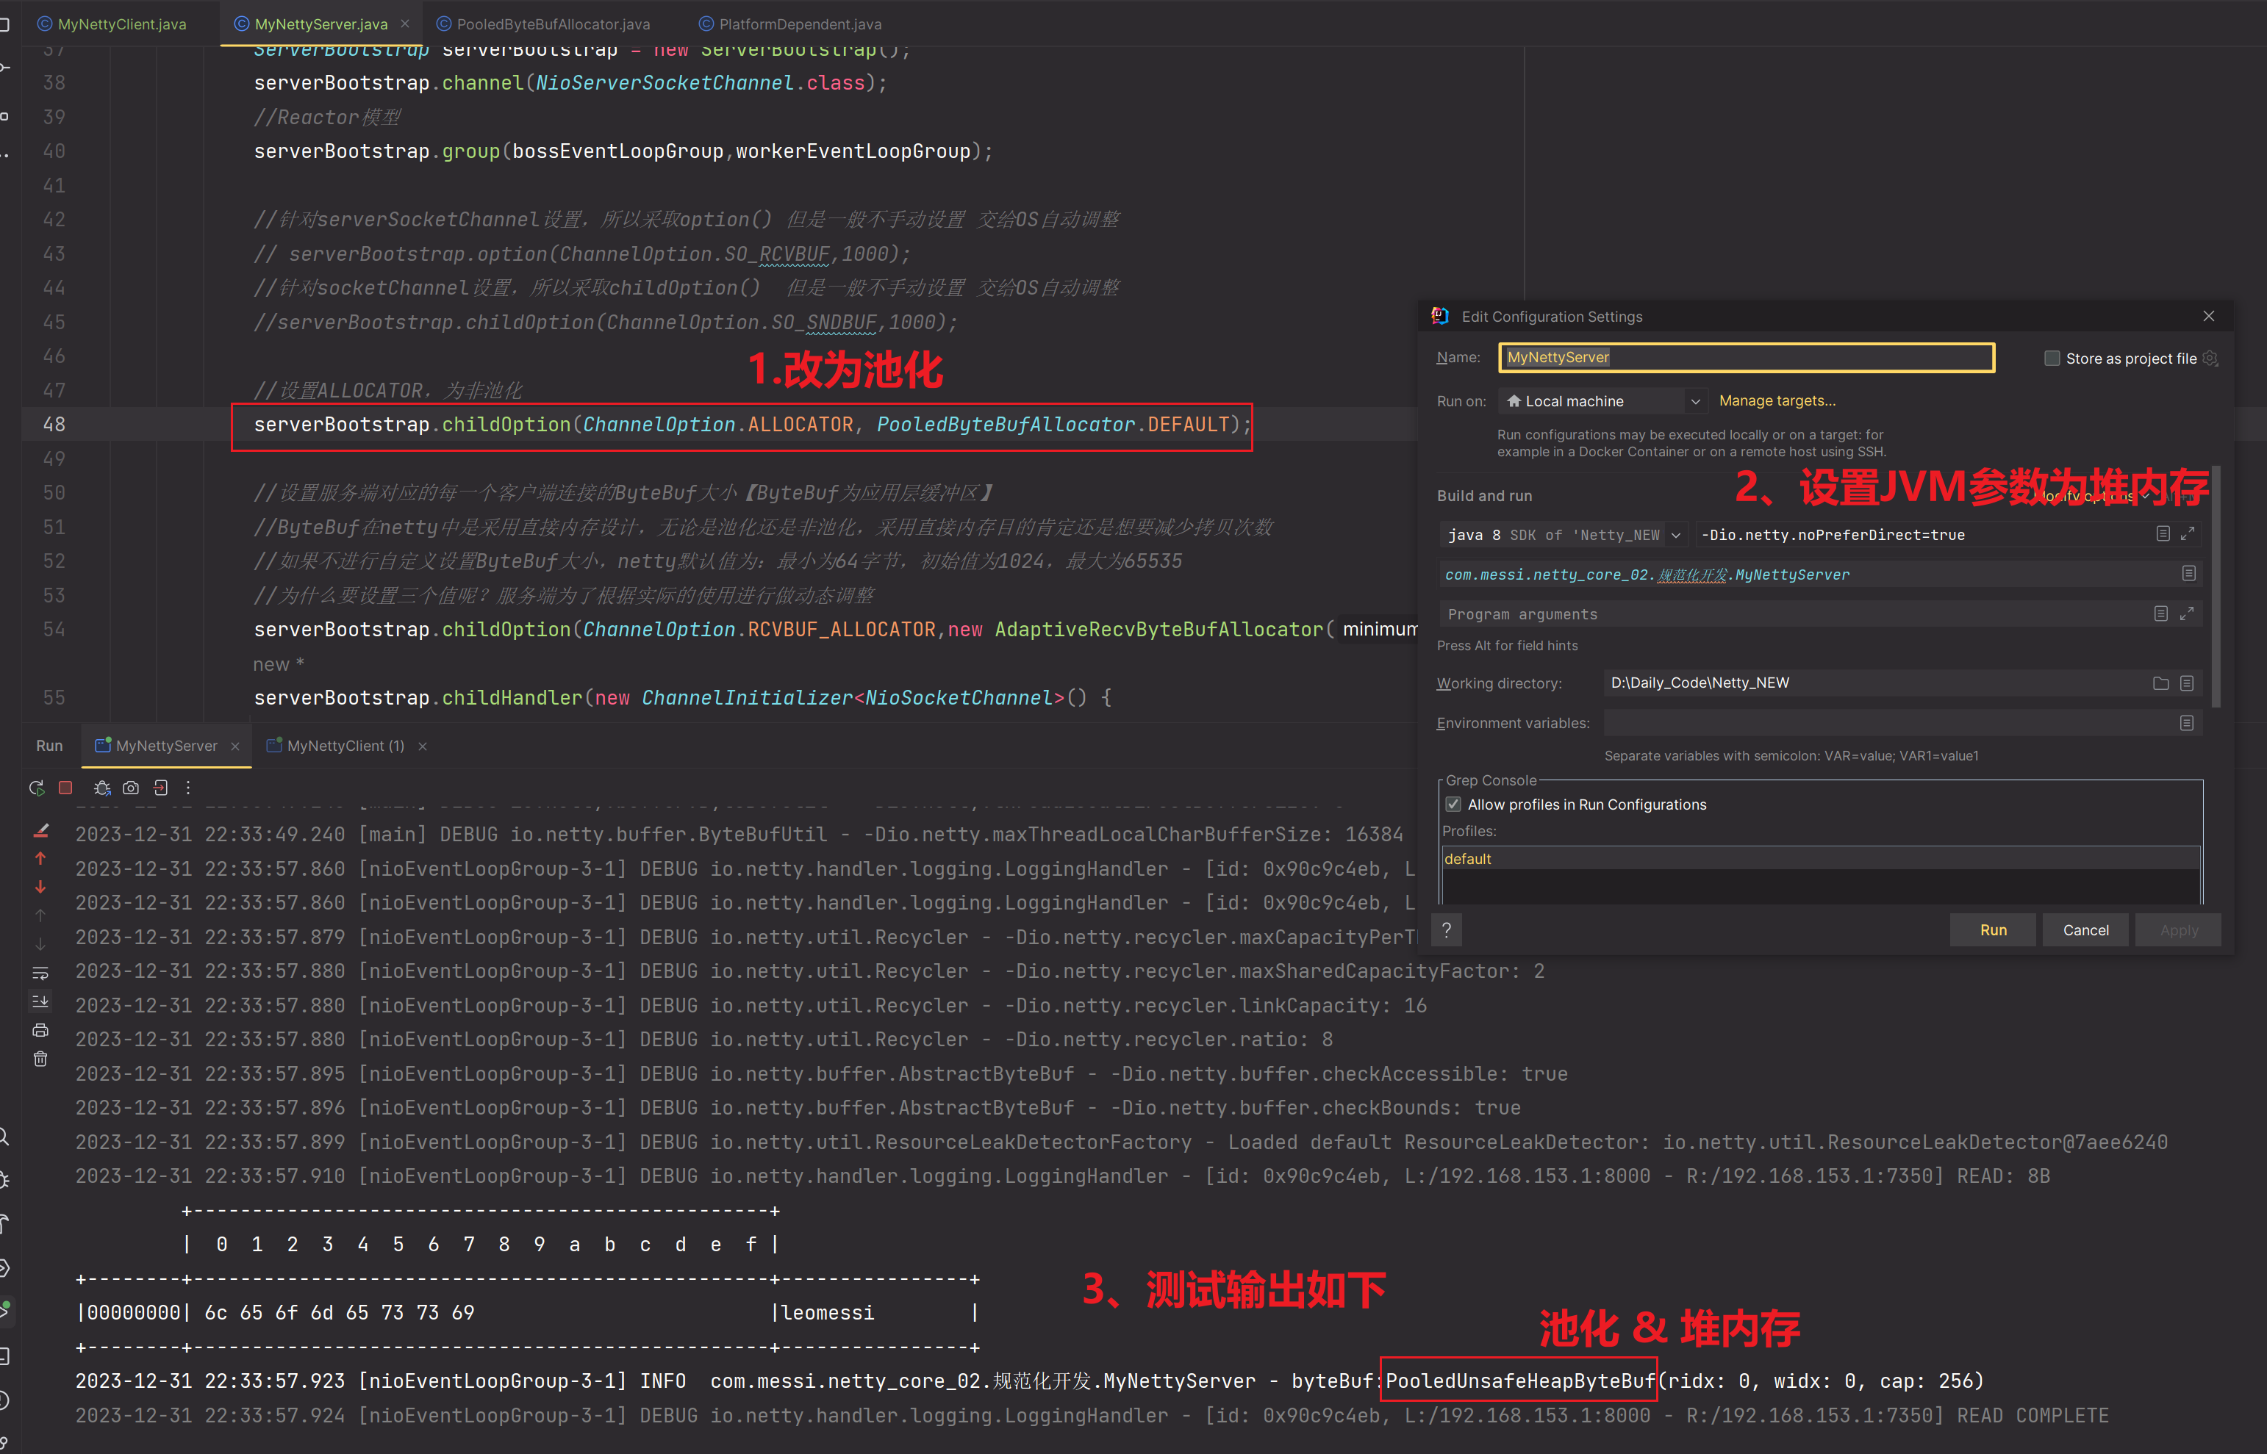Click the thread dump camera icon
This screenshot has width=2267, height=1454.
tap(132, 788)
